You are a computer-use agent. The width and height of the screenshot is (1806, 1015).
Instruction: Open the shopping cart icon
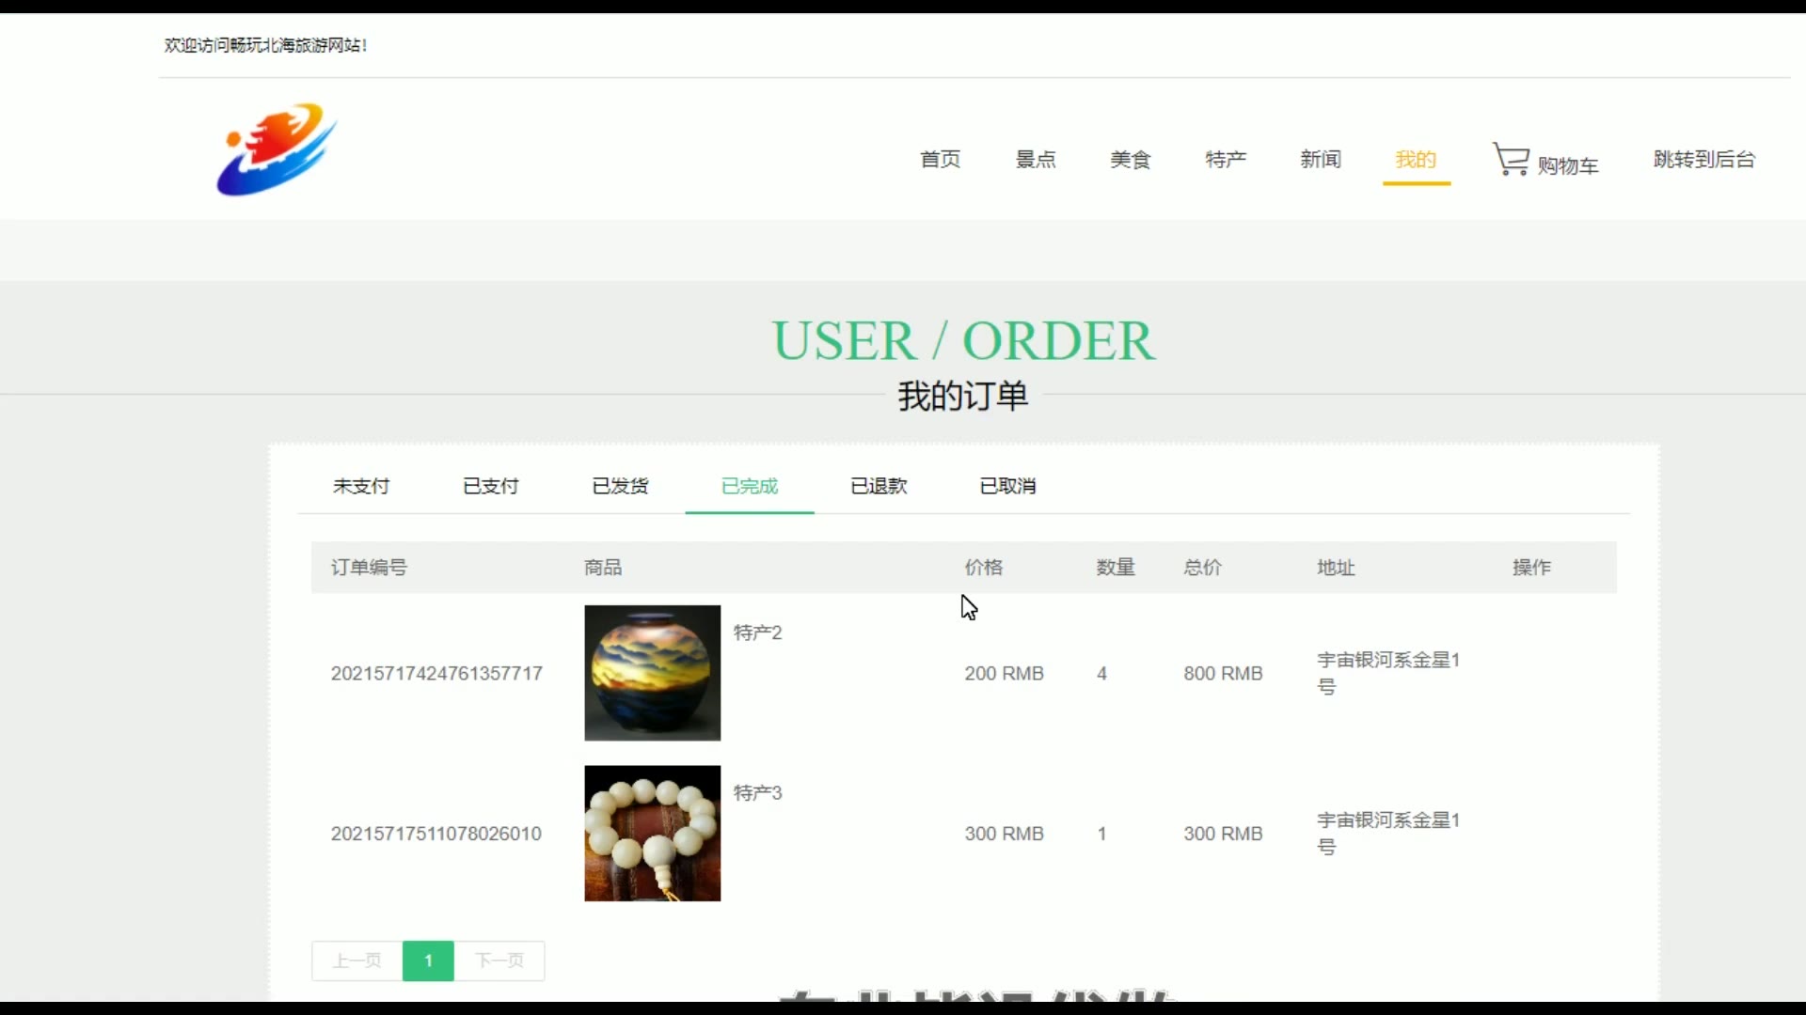[x=1511, y=159]
